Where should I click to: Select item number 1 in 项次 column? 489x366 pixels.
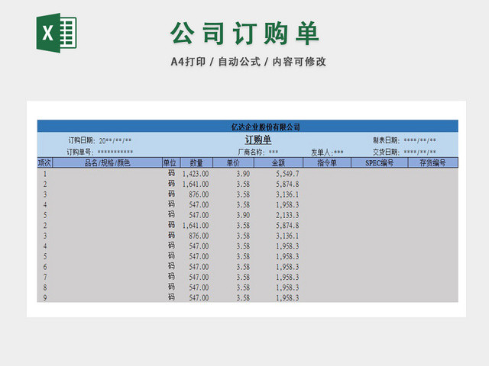point(45,174)
